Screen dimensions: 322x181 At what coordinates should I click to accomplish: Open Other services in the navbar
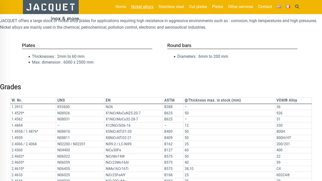point(240,7)
